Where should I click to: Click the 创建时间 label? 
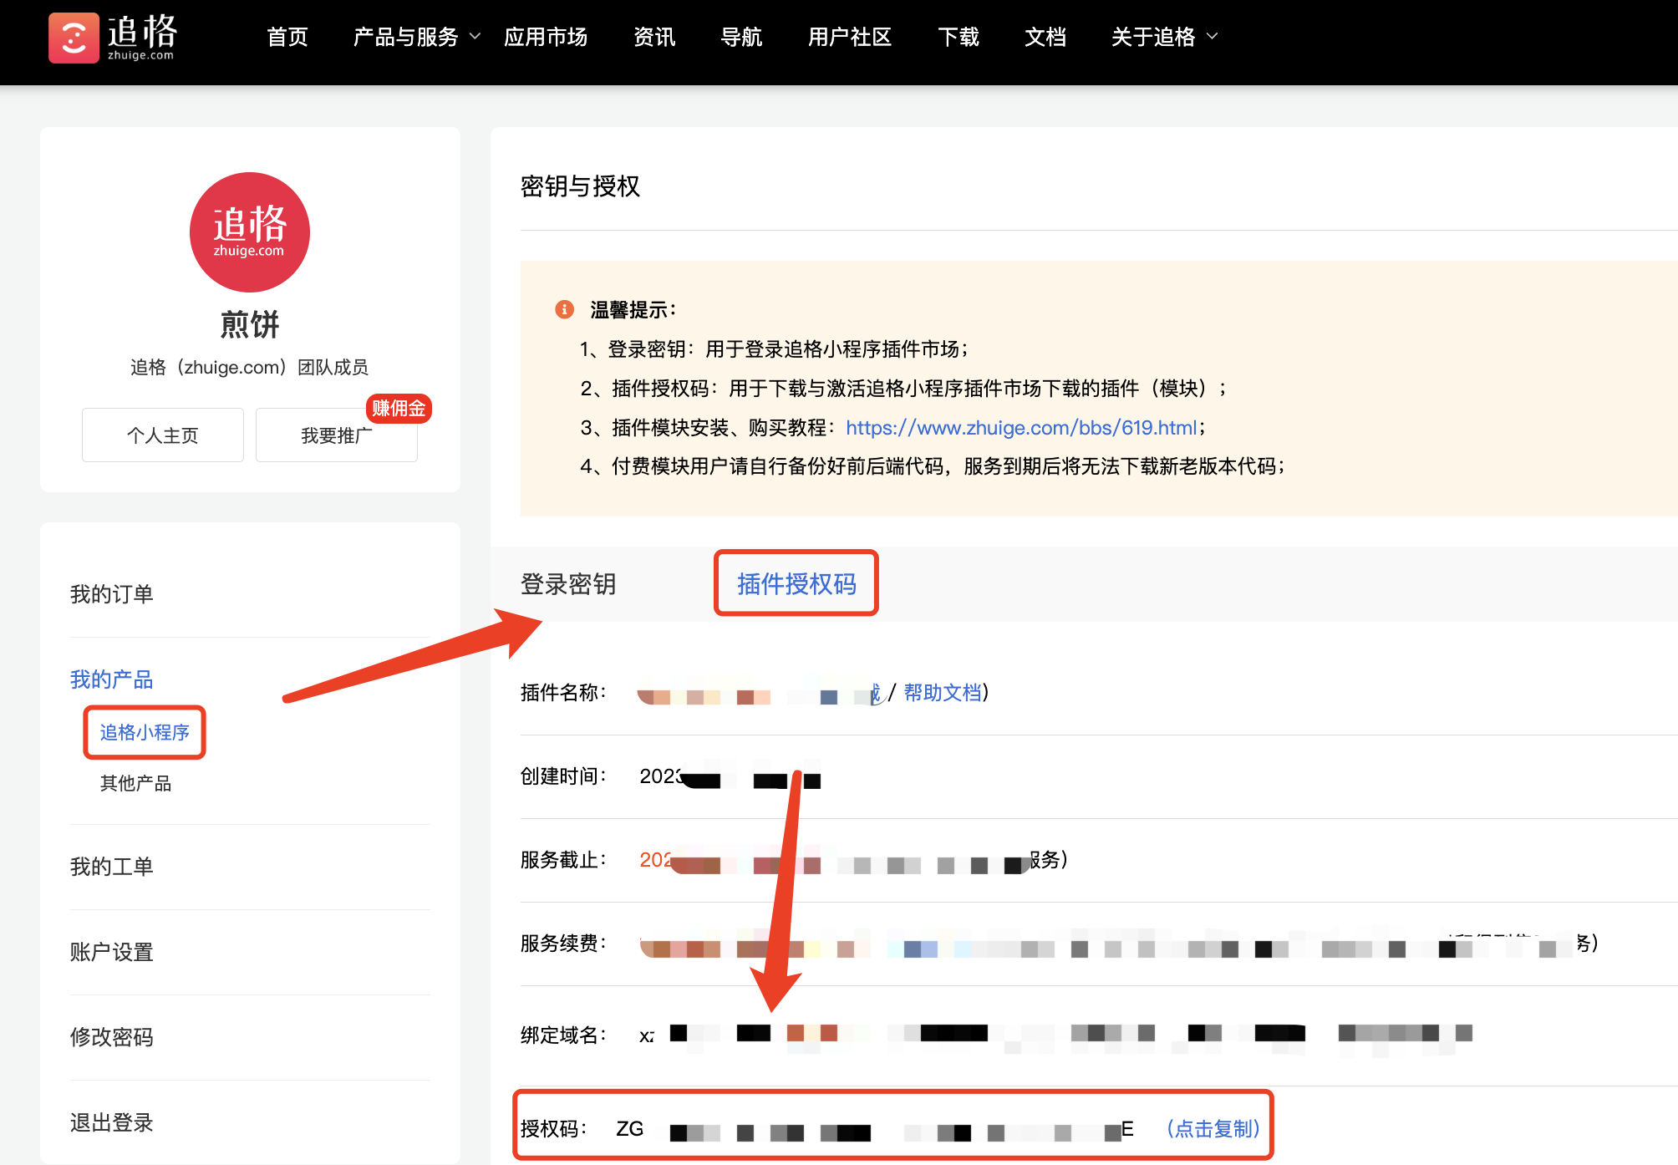pos(563,776)
